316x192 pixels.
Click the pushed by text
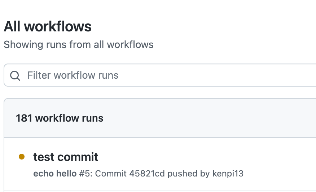click(189, 174)
